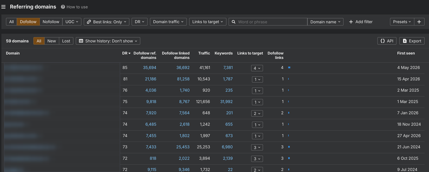Click the Export button

[x=412, y=41]
